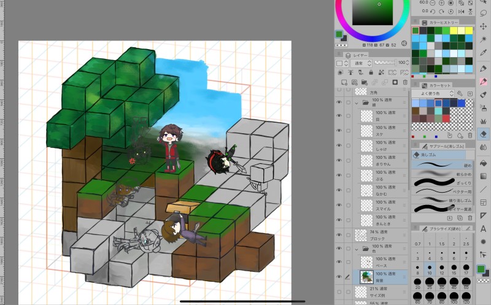Screen dimensions: 491x305
Task: Choose the ざっくり eraser sub tool
Action: [442, 182]
